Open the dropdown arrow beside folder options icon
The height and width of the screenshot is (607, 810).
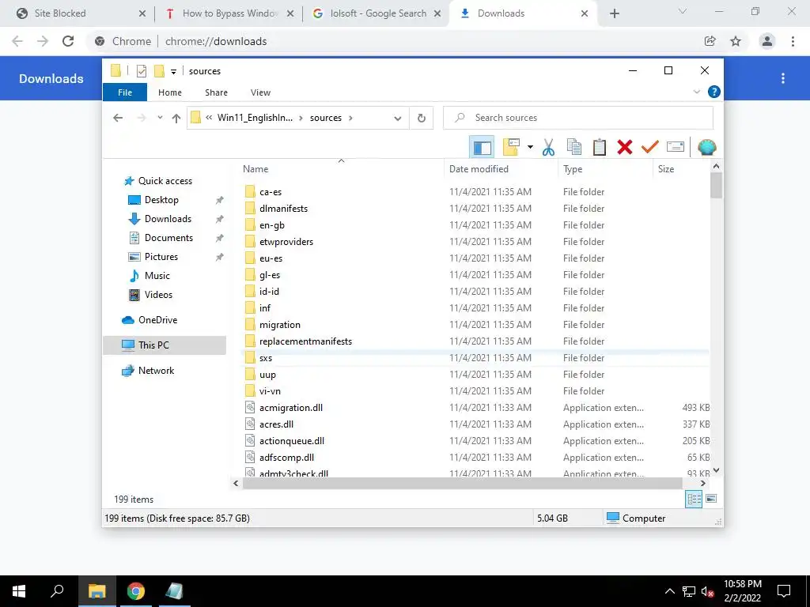coord(530,147)
